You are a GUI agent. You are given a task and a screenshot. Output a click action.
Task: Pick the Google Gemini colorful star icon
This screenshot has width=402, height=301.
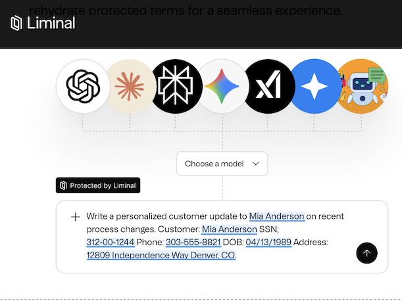pos(222,86)
